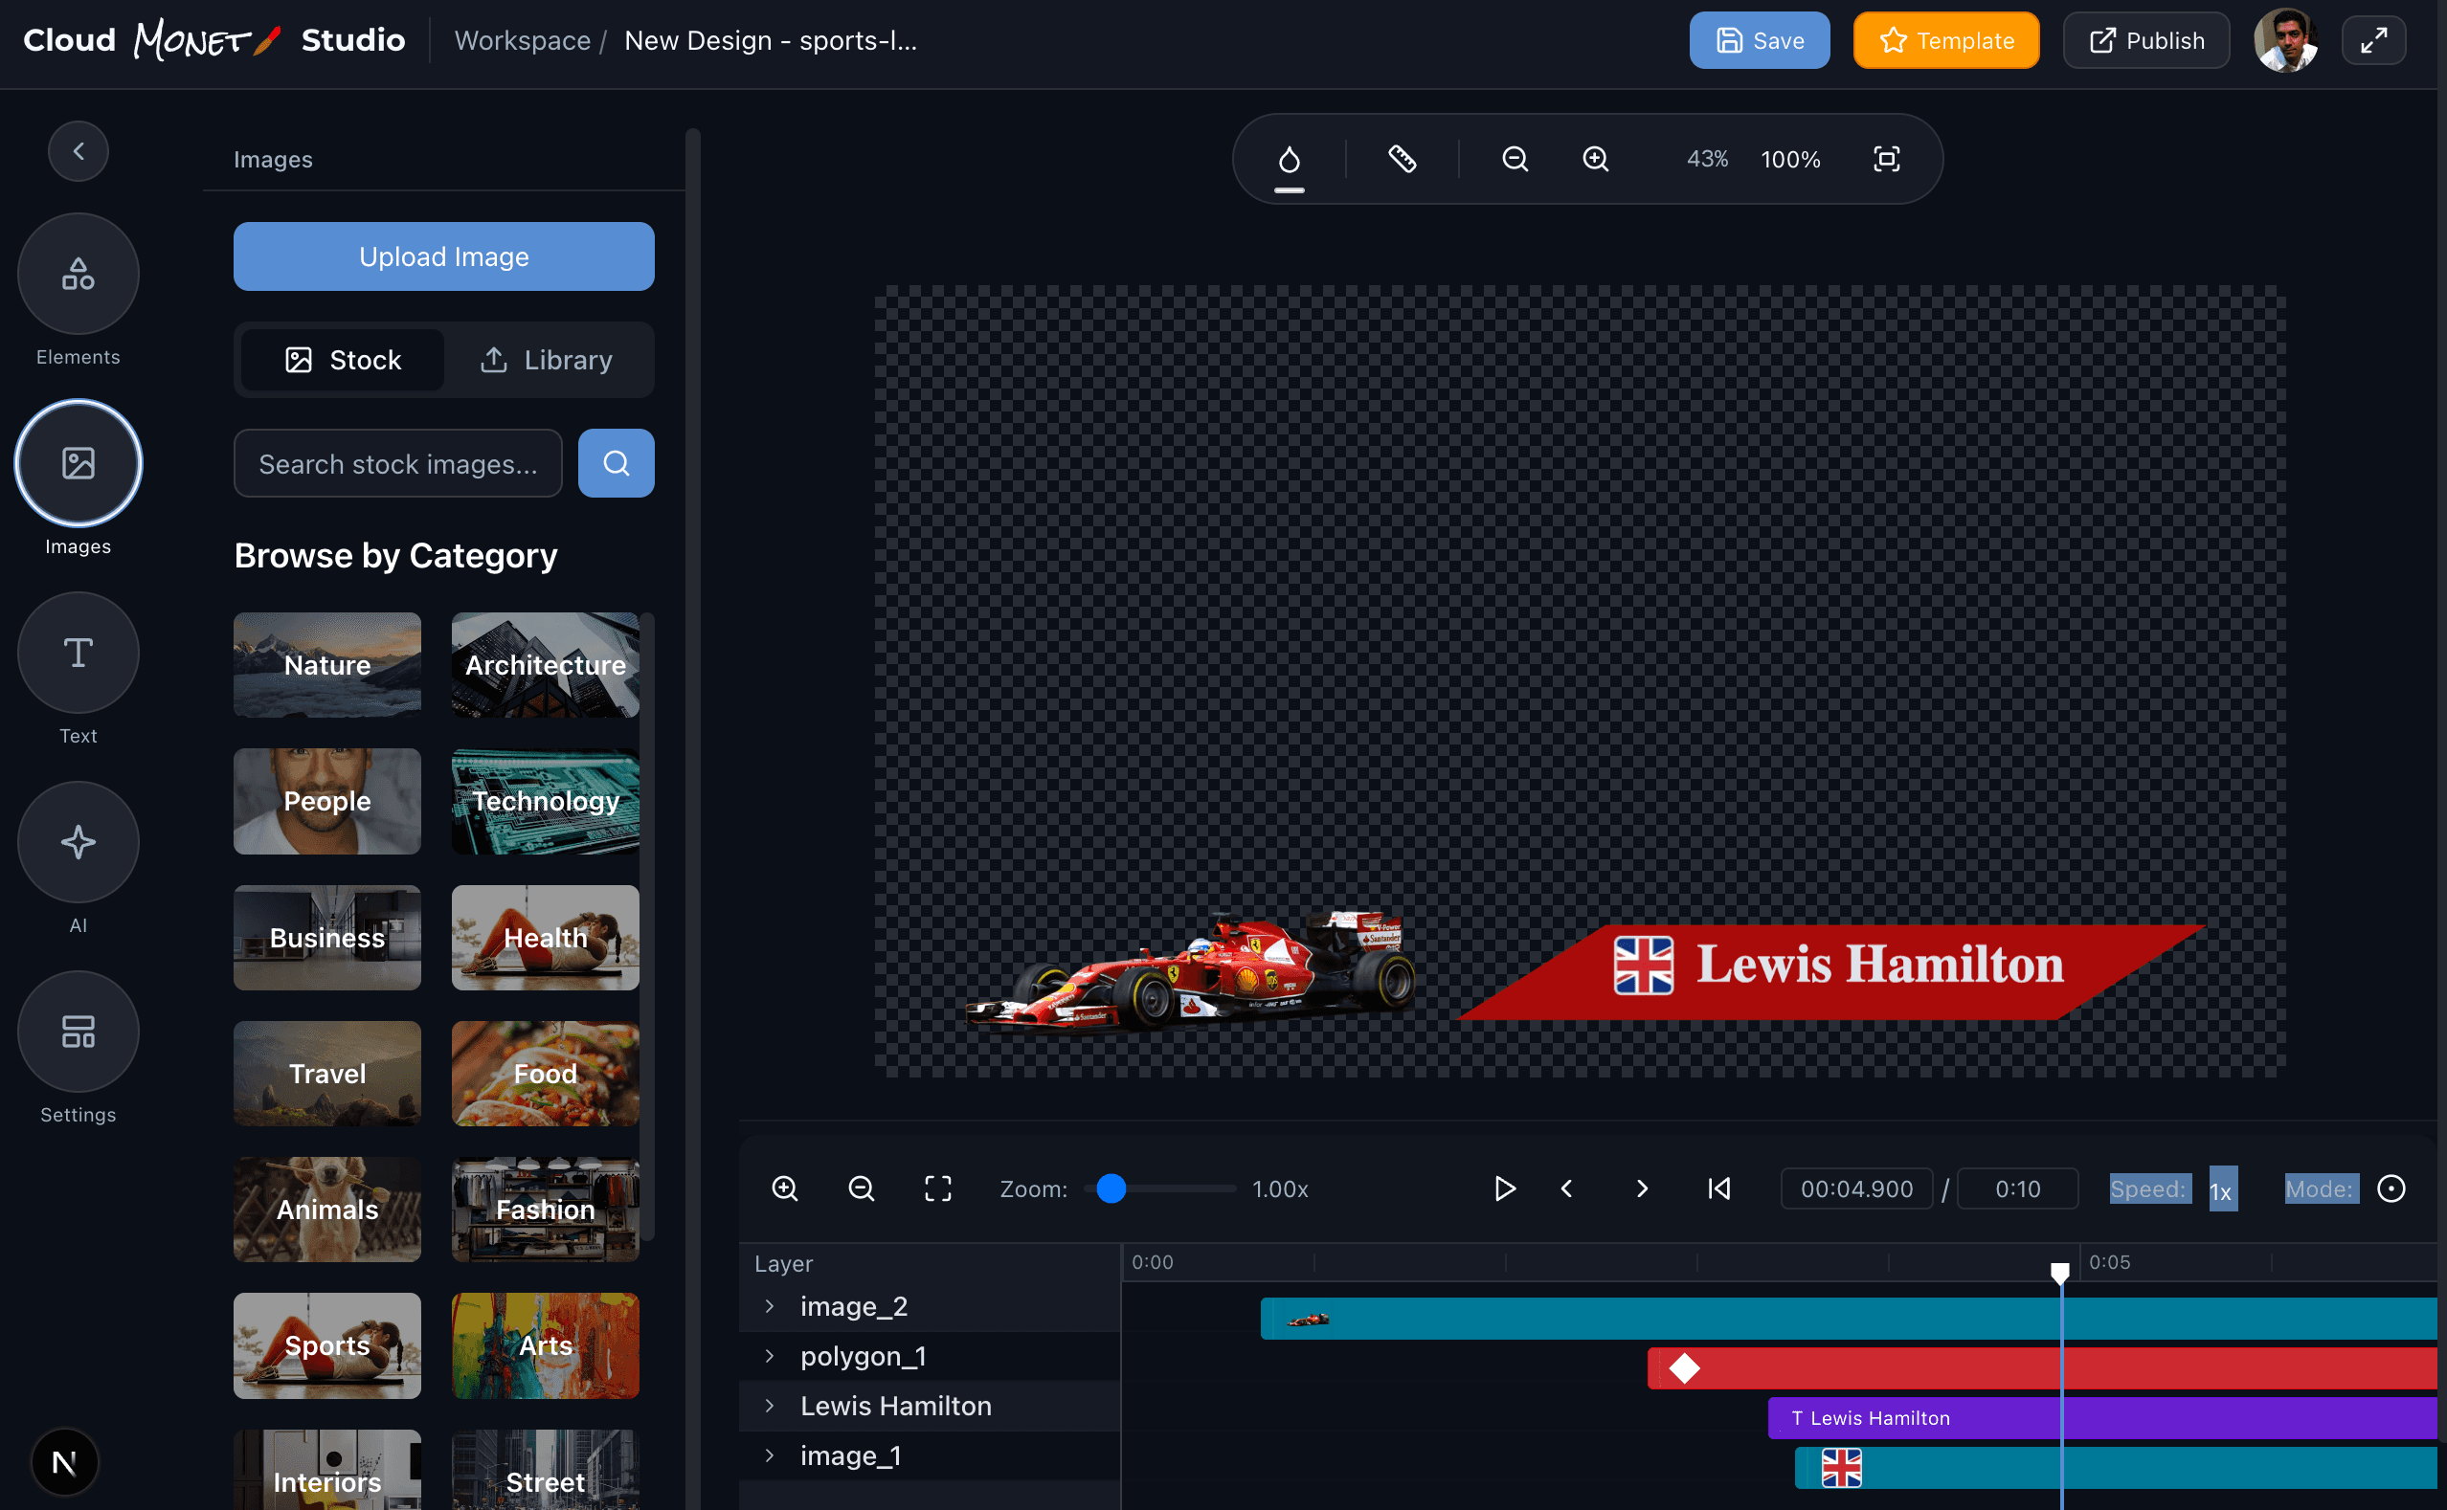Click the search stock images field
The height and width of the screenshot is (1510, 2447).
(x=397, y=463)
